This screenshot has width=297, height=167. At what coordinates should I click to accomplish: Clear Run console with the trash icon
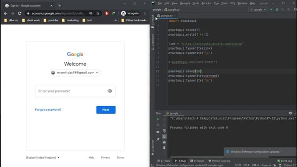point(164,148)
